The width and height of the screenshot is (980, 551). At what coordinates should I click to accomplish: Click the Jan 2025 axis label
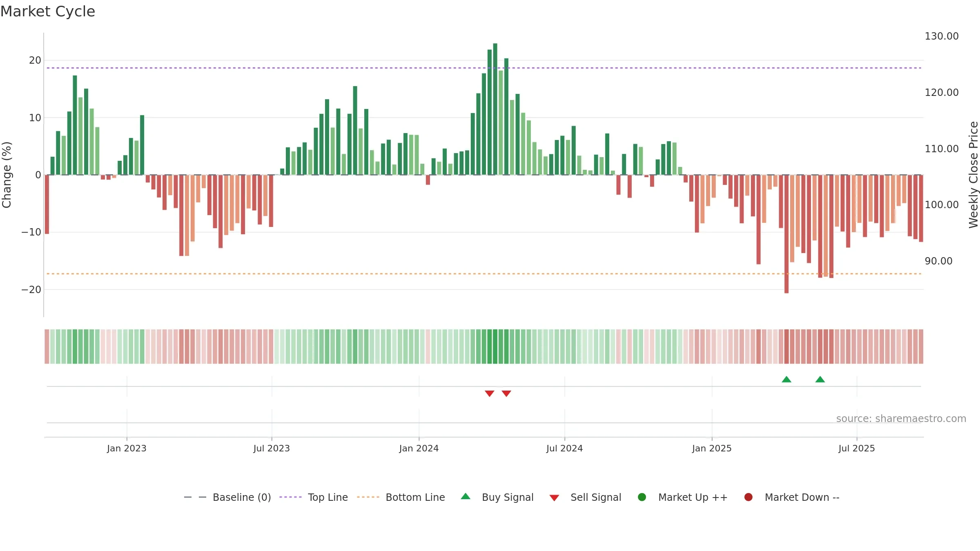[x=712, y=449]
